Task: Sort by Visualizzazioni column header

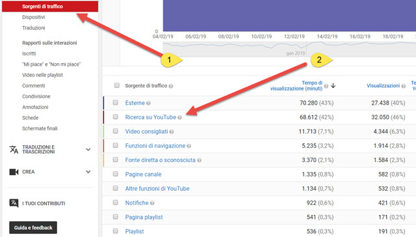Action: [383, 85]
